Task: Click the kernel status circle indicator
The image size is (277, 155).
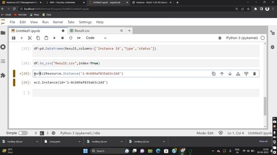Action: (x=263, y=38)
